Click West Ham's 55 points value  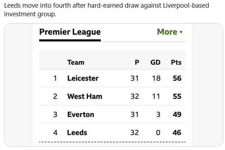pos(177,96)
